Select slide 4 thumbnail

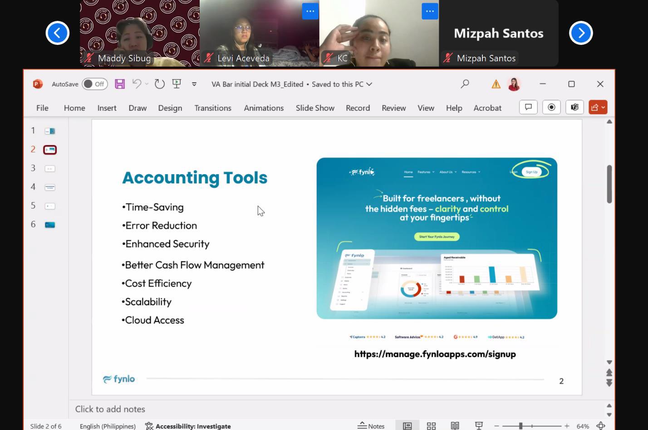point(50,187)
